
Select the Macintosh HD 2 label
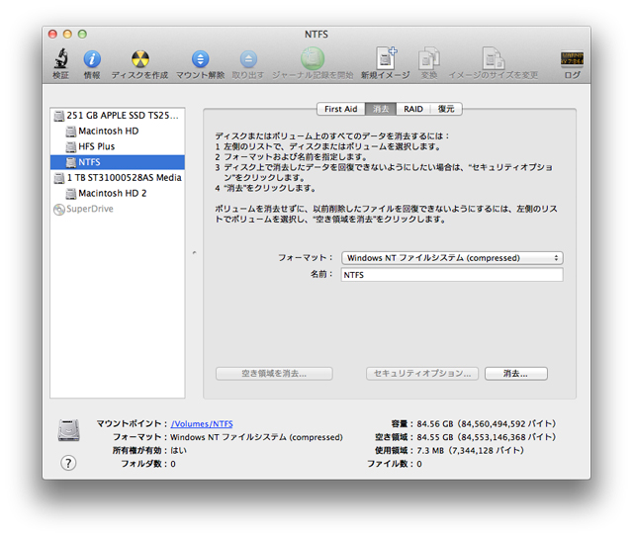[x=113, y=194]
